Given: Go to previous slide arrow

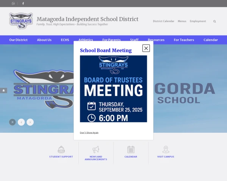Looking at the screenshot, I should pos(21,122).
